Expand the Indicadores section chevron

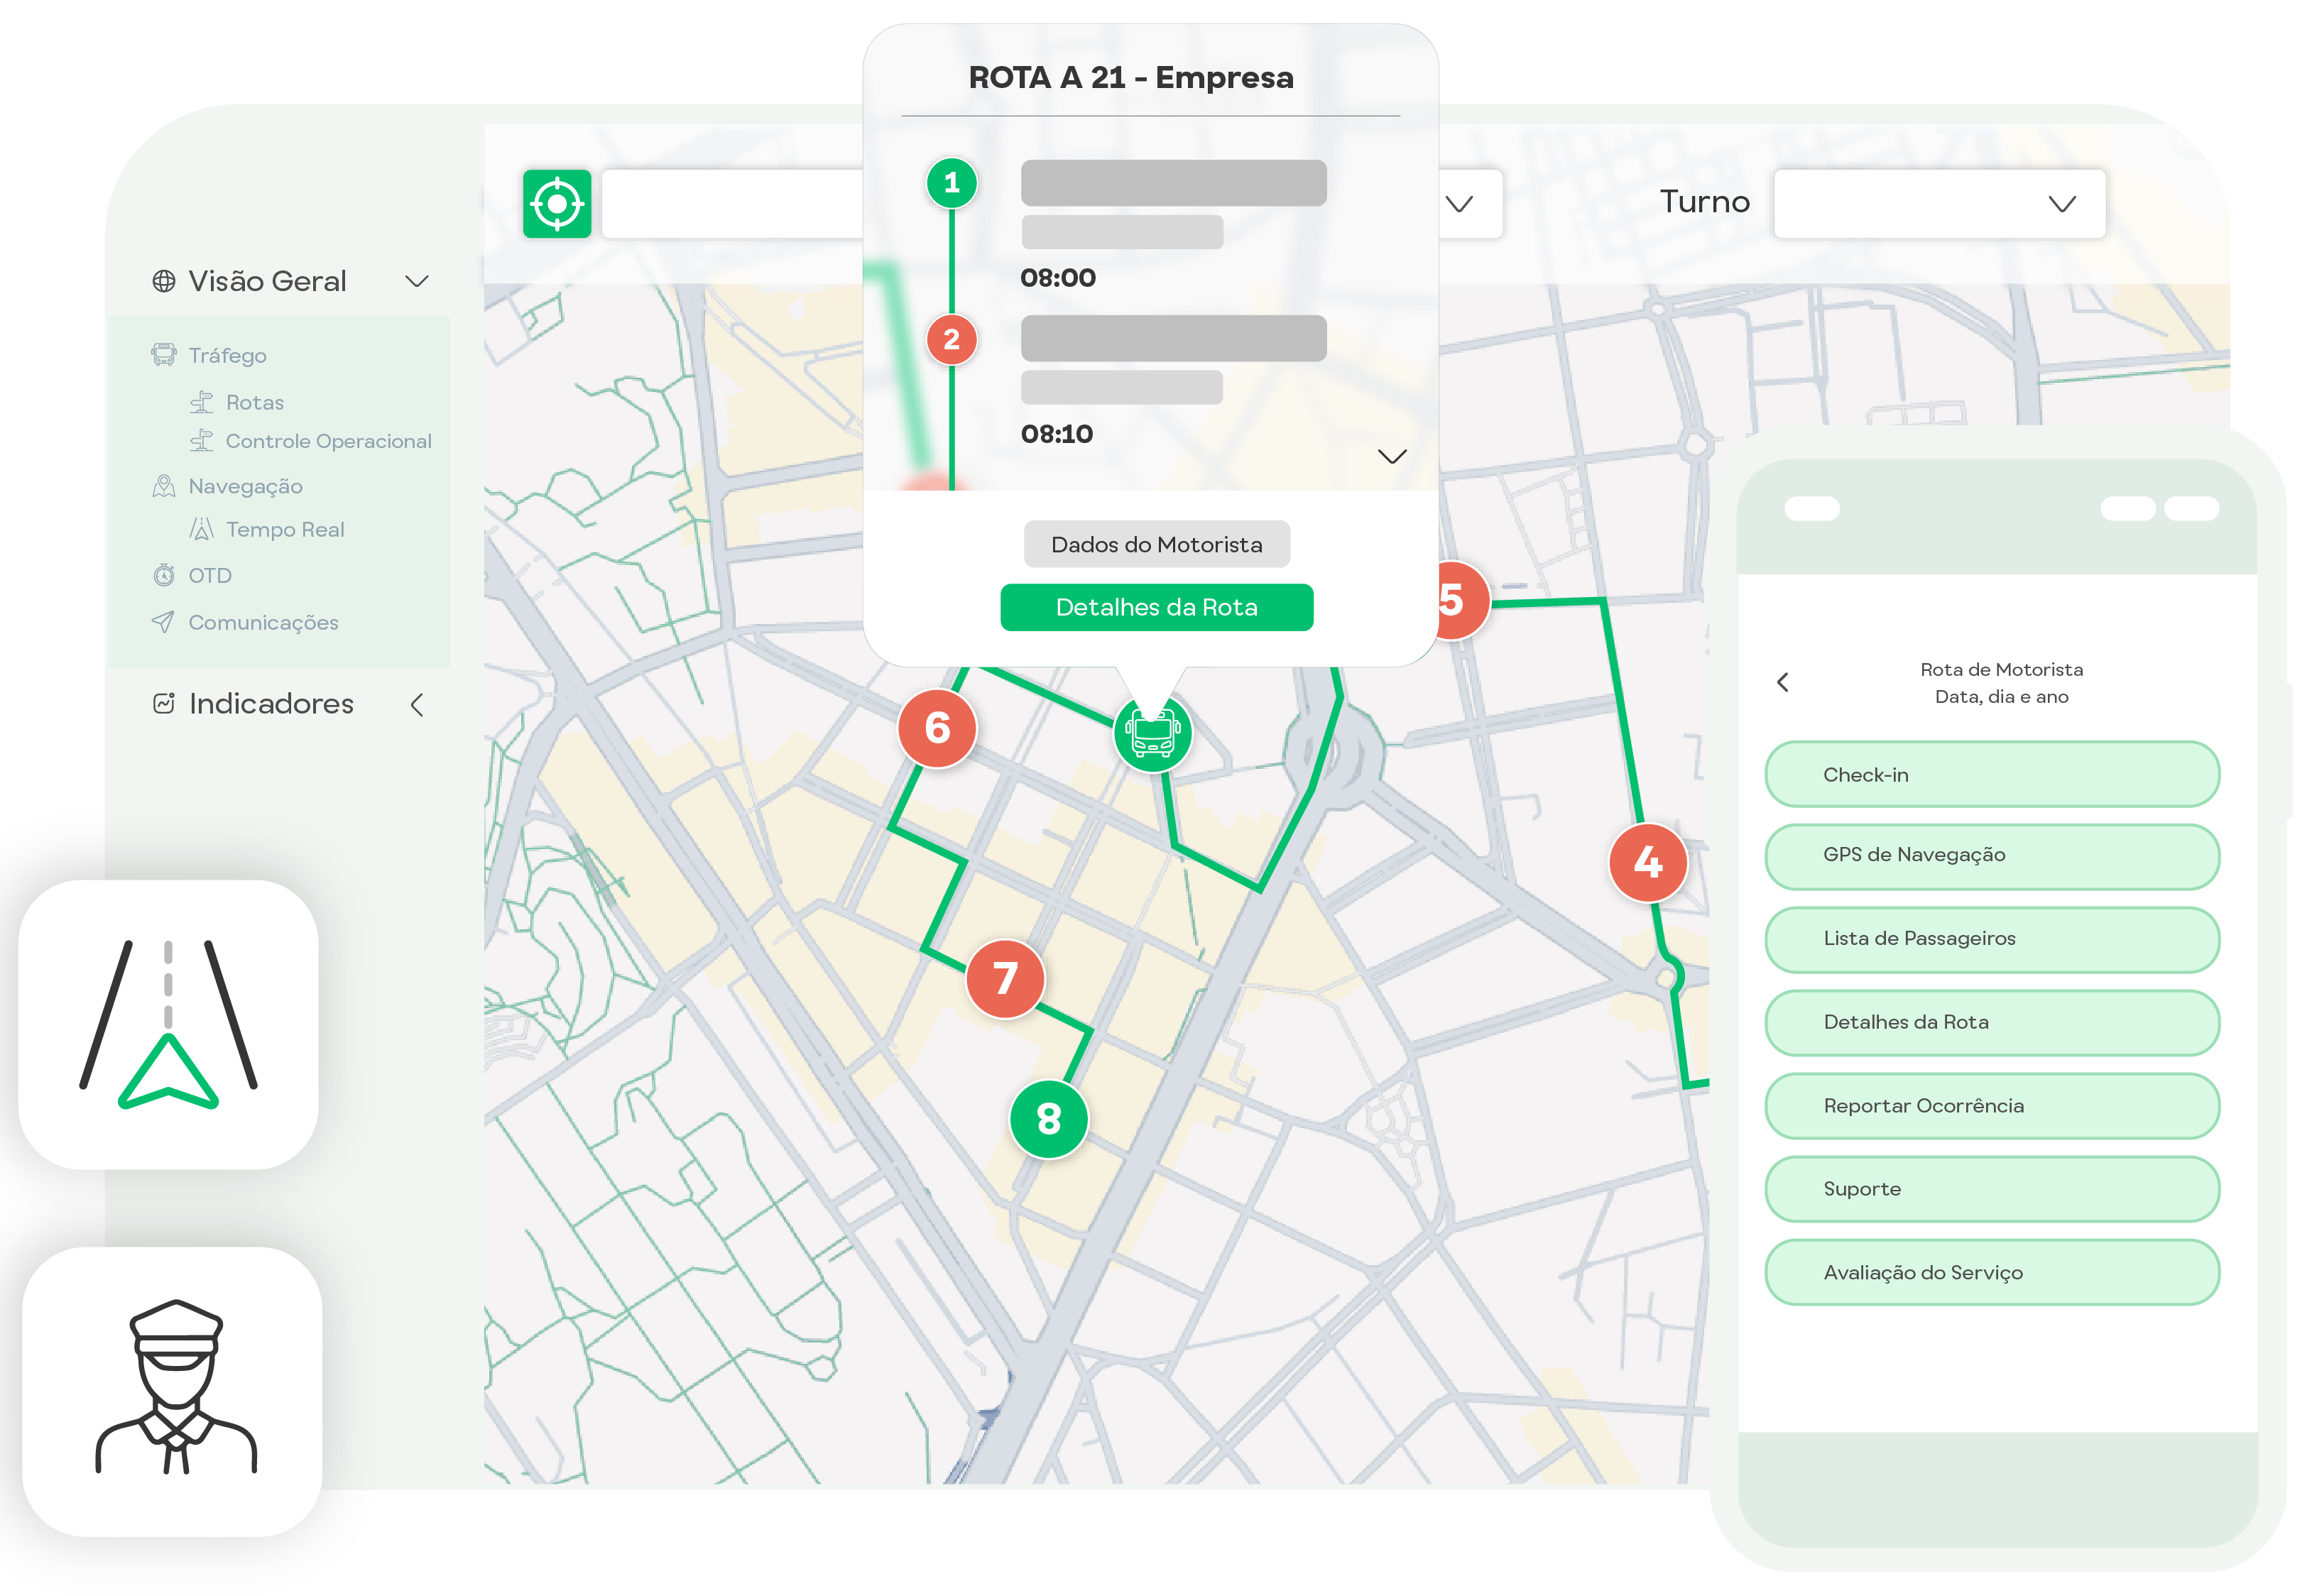(417, 705)
